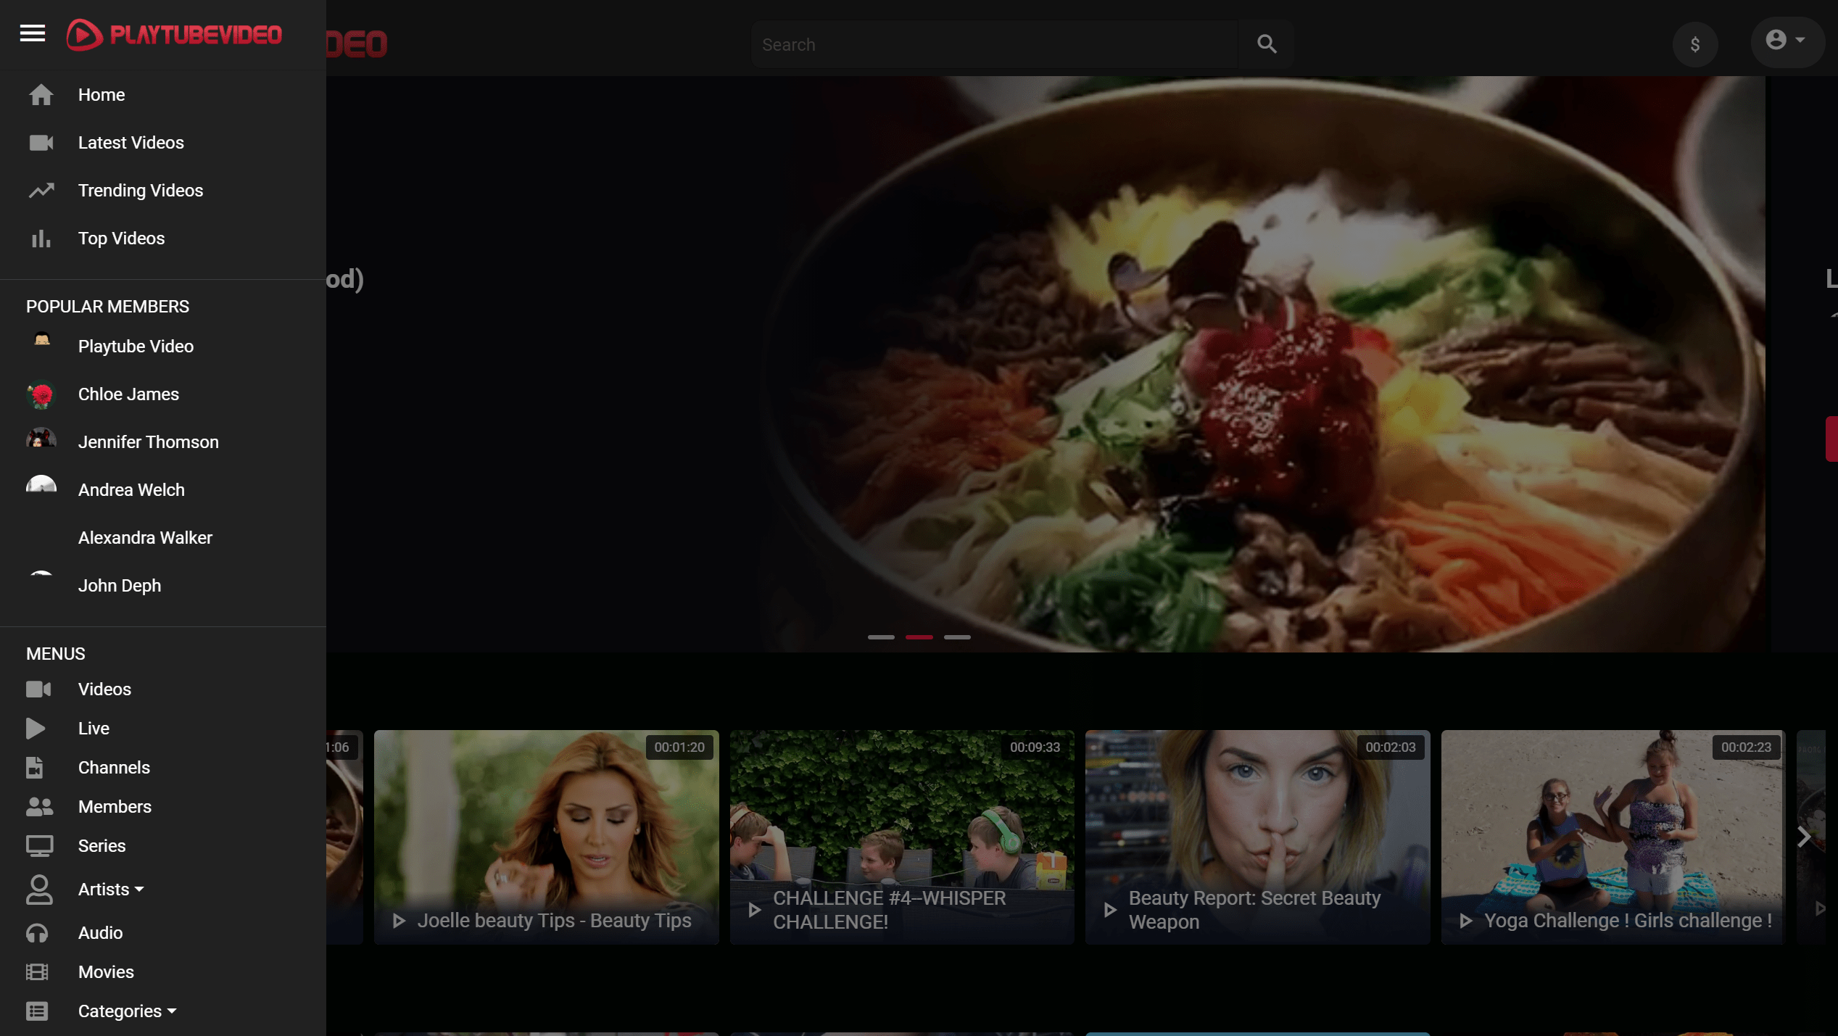The width and height of the screenshot is (1838, 1036).
Task: Click the Members group icon
Action: click(38, 806)
